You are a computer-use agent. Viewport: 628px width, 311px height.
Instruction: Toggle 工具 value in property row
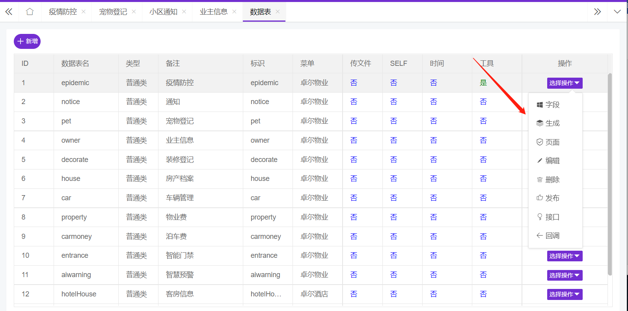tap(483, 217)
